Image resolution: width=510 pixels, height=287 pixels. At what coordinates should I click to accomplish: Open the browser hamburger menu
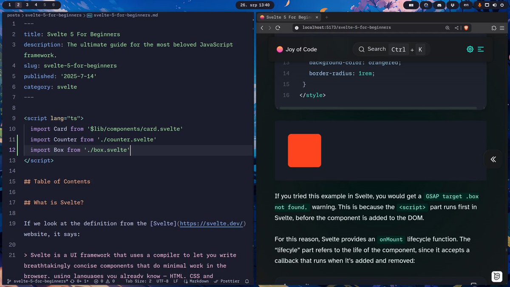[x=502, y=28]
